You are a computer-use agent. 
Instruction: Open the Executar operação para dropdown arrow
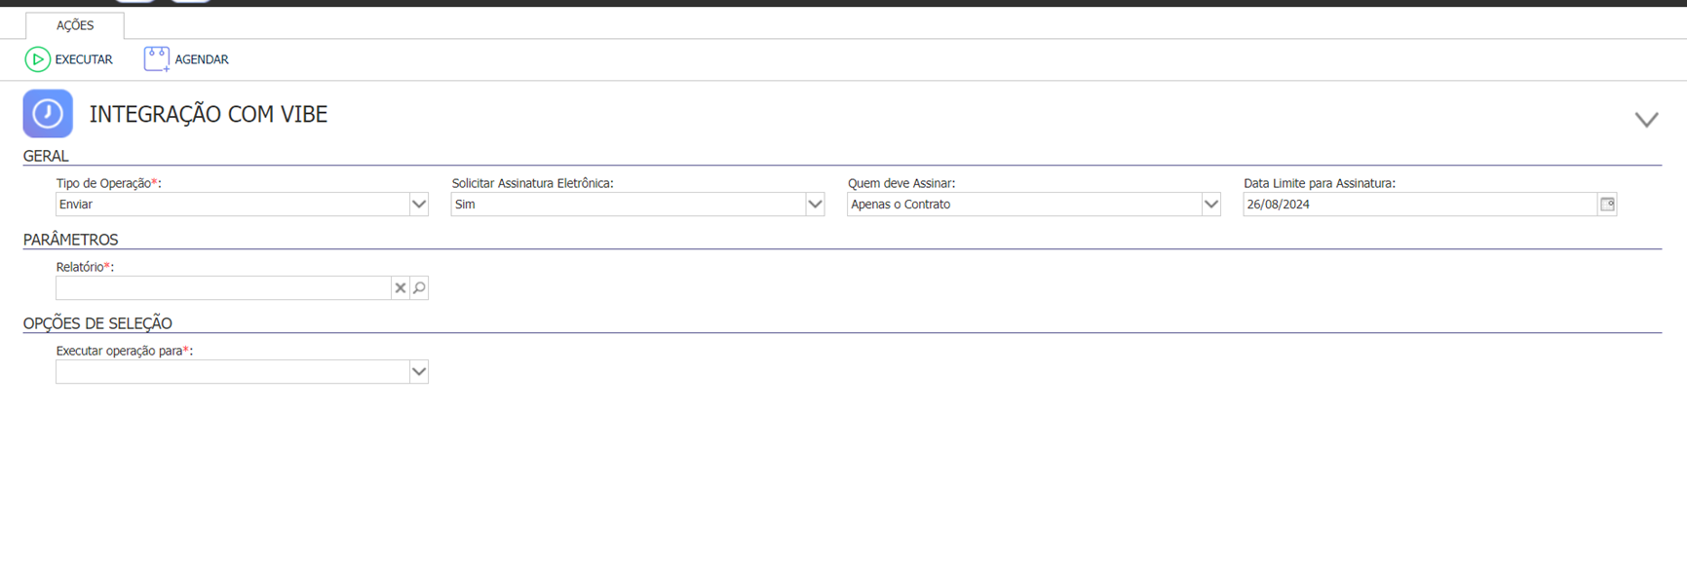[419, 372]
